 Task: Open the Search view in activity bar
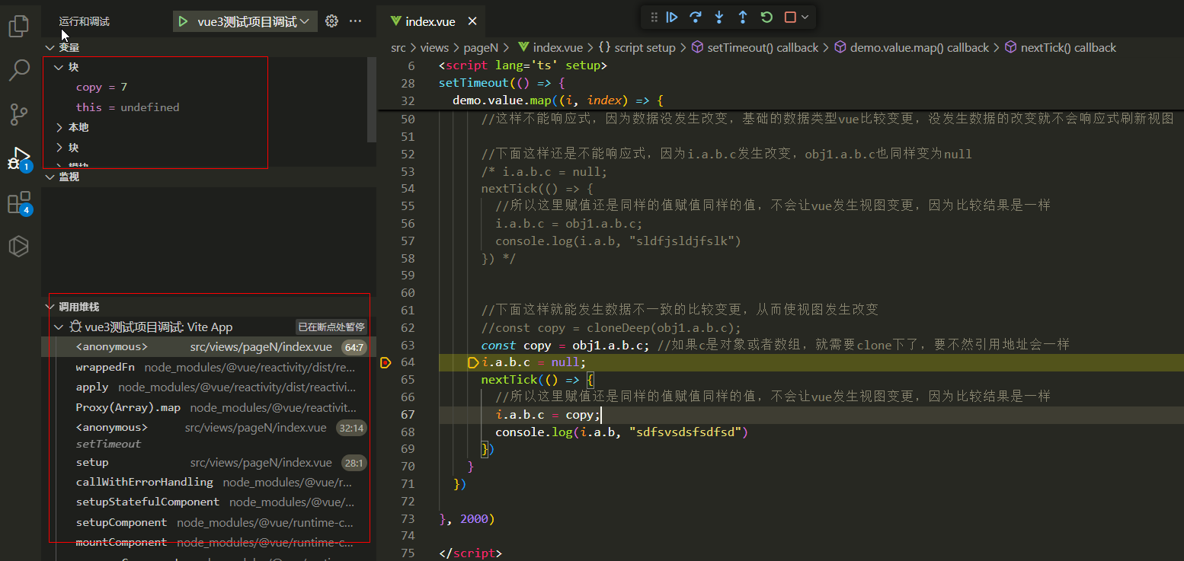pyautogui.click(x=18, y=71)
